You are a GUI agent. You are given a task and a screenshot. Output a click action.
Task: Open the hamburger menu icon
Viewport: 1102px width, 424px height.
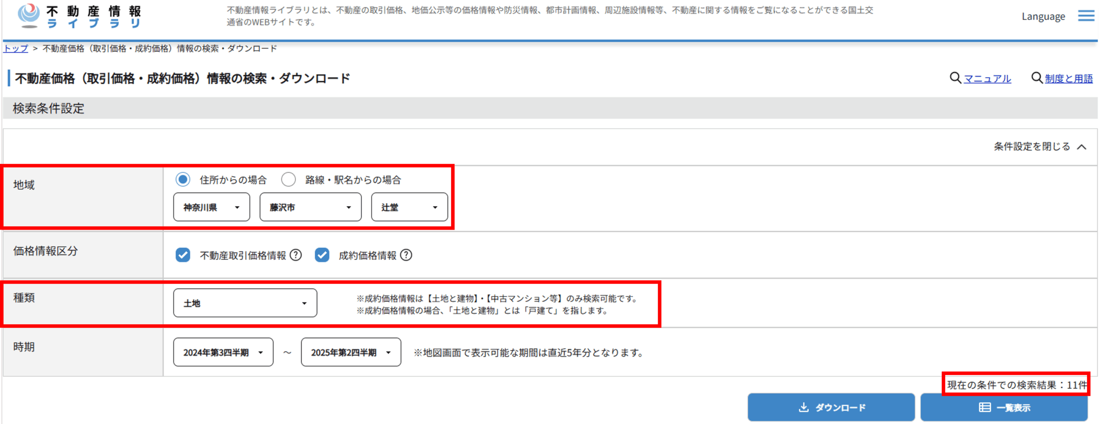(x=1087, y=16)
